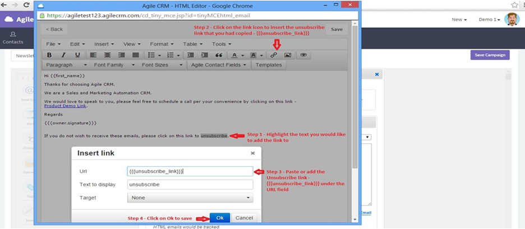The width and height of the screenshot is (525, 229).
Task: Open the Font Family dropdown
Action: tap(114, 65)
